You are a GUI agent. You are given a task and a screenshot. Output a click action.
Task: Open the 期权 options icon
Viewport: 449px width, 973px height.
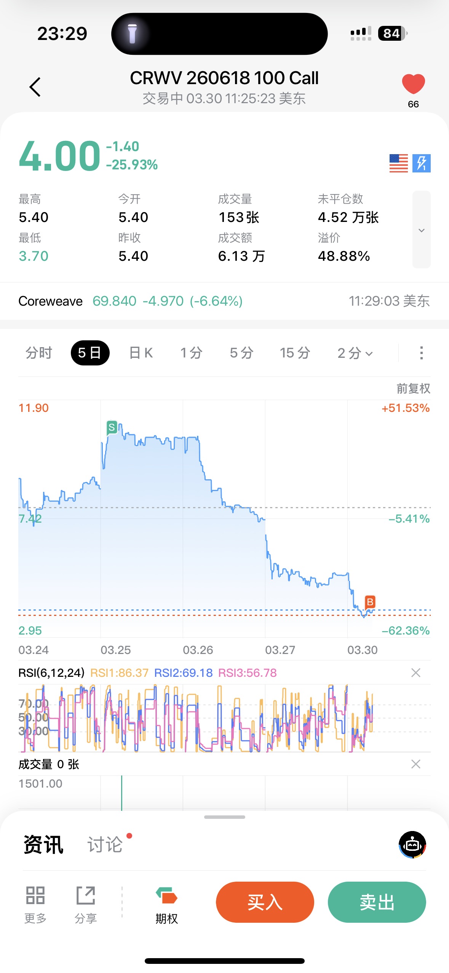[167, 902]
